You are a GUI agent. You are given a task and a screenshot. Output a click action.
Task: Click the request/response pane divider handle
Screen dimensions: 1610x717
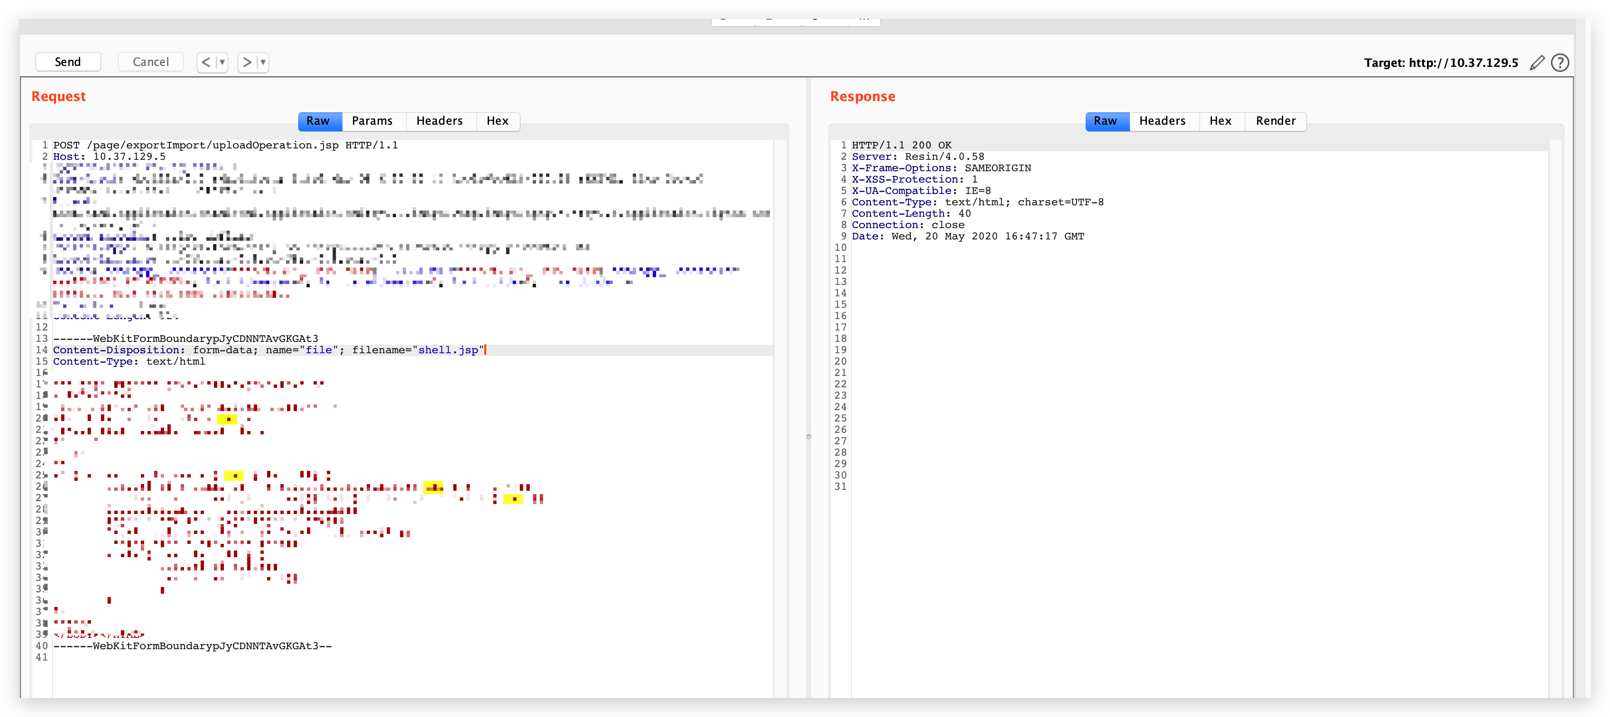(x=808, y=437)
